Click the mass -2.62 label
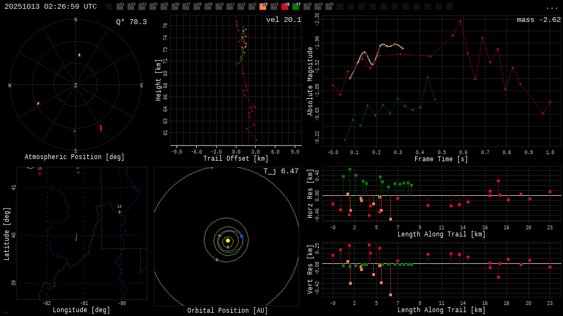 pos(538,20)
